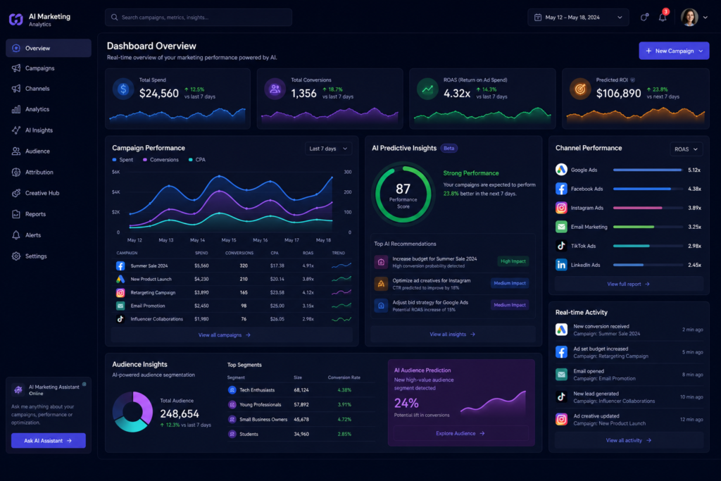Toggle the CPA series in chart legend
Screen dimensions: 721x481
click(197, 160)
